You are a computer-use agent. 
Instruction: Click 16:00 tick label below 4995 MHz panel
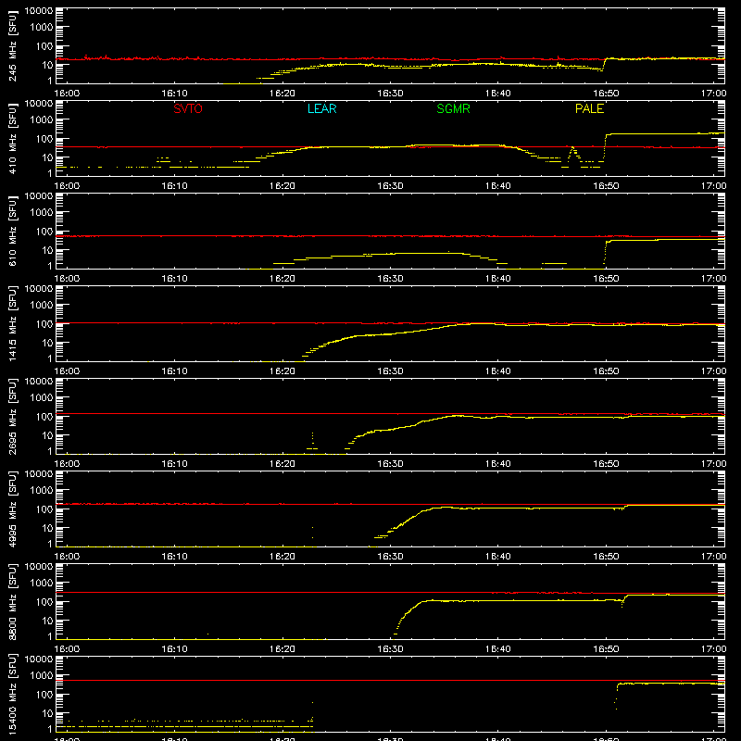[x=67, y=557]
